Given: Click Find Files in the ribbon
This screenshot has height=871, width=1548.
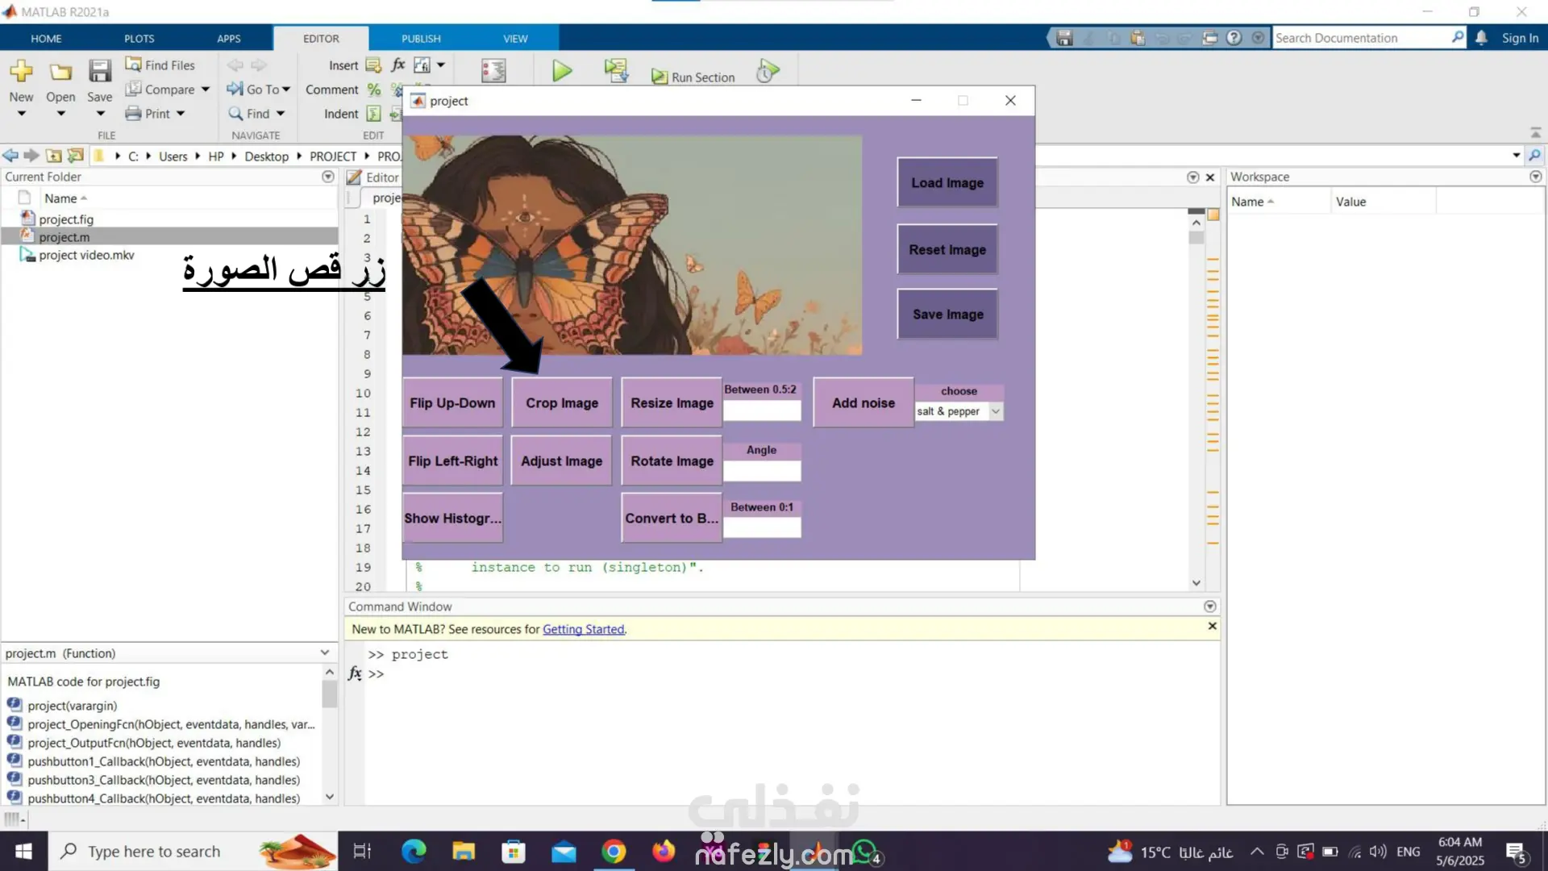Looking at the screenshot, I should pos(160,65).
